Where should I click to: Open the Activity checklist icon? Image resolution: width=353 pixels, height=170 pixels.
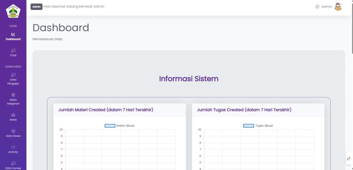[13, 147]
